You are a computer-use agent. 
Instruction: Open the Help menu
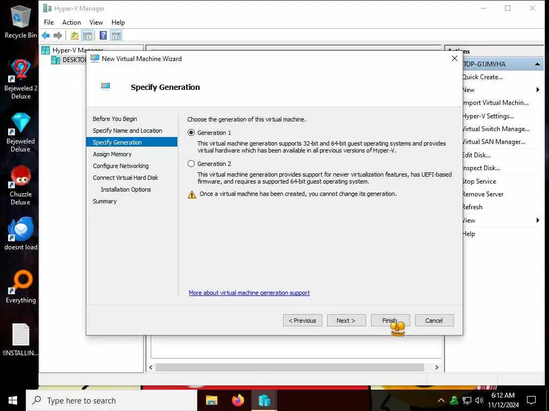118,22
